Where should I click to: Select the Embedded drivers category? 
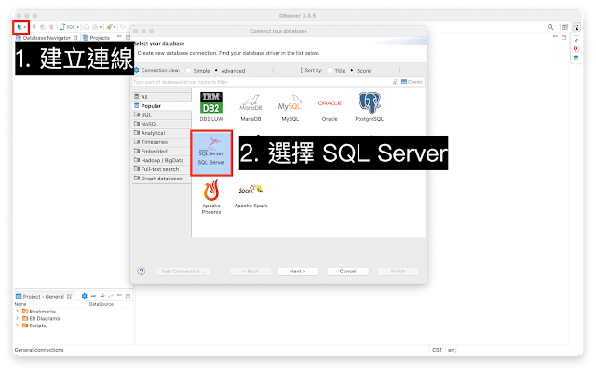(162, 152)
